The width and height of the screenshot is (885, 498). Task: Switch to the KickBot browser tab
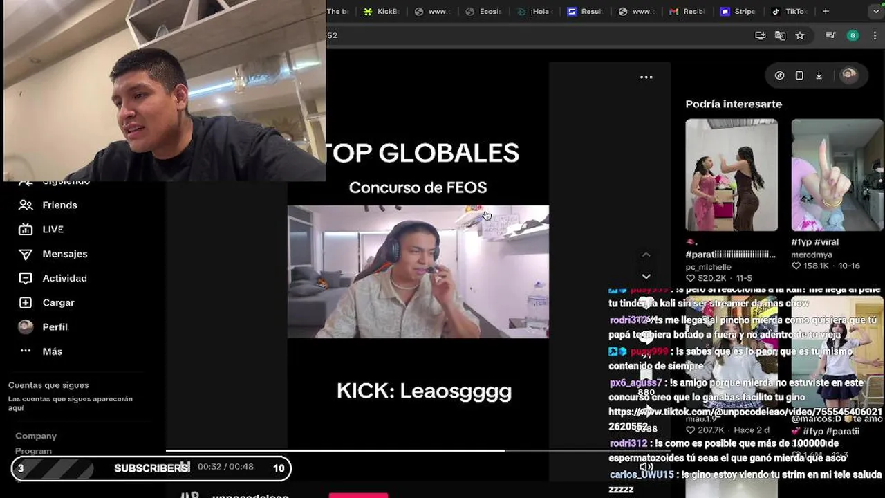[x=382, y=11]
